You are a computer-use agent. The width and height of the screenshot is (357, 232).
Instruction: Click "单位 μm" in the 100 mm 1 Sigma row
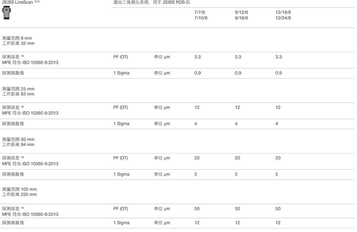[162, 223]
